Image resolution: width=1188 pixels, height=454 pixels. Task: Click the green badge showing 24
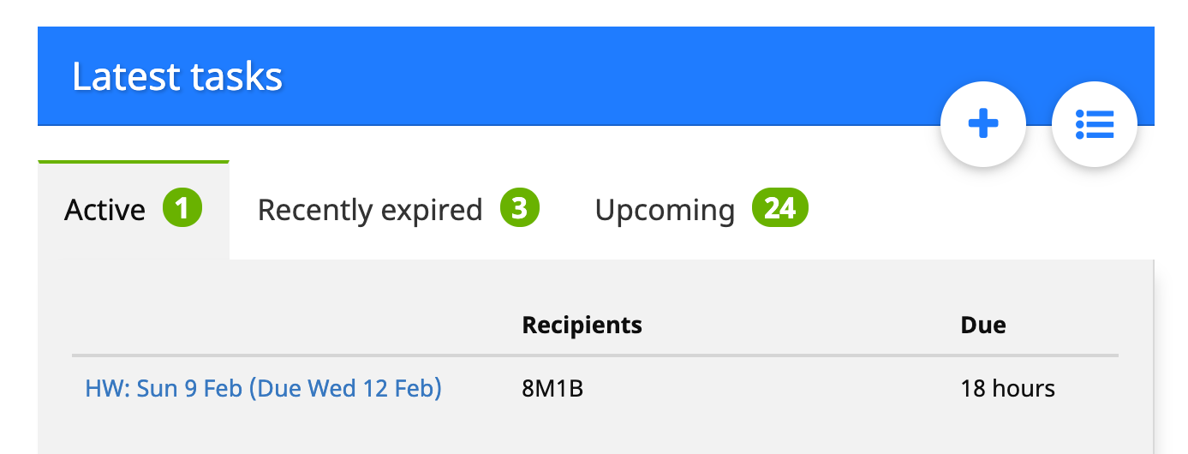[x=779, y=209]
